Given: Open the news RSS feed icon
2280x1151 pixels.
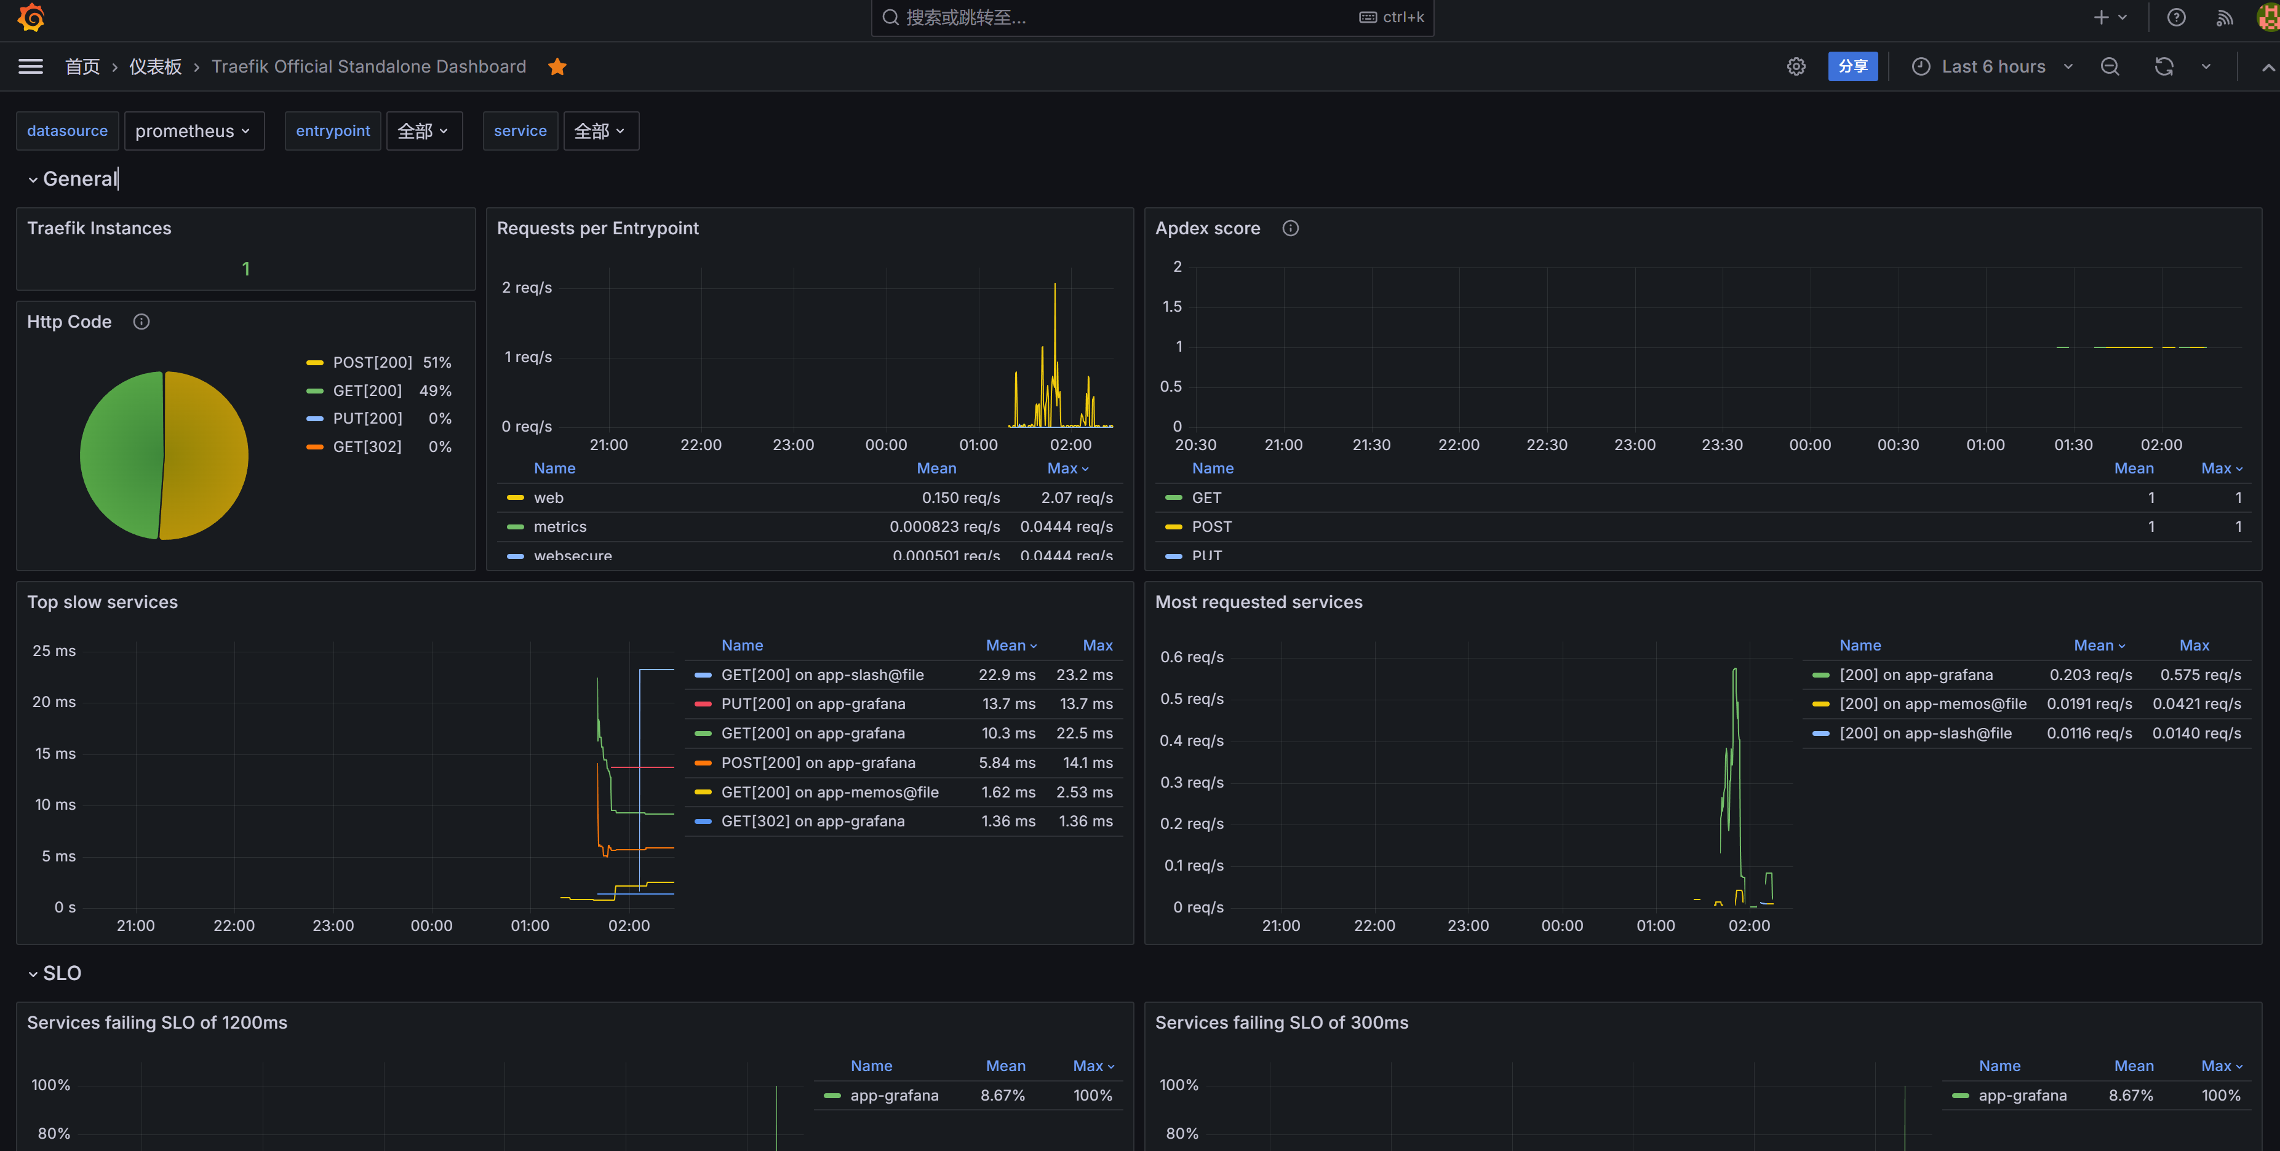Looking at the screenshot, I should (x=2225, y=18).
